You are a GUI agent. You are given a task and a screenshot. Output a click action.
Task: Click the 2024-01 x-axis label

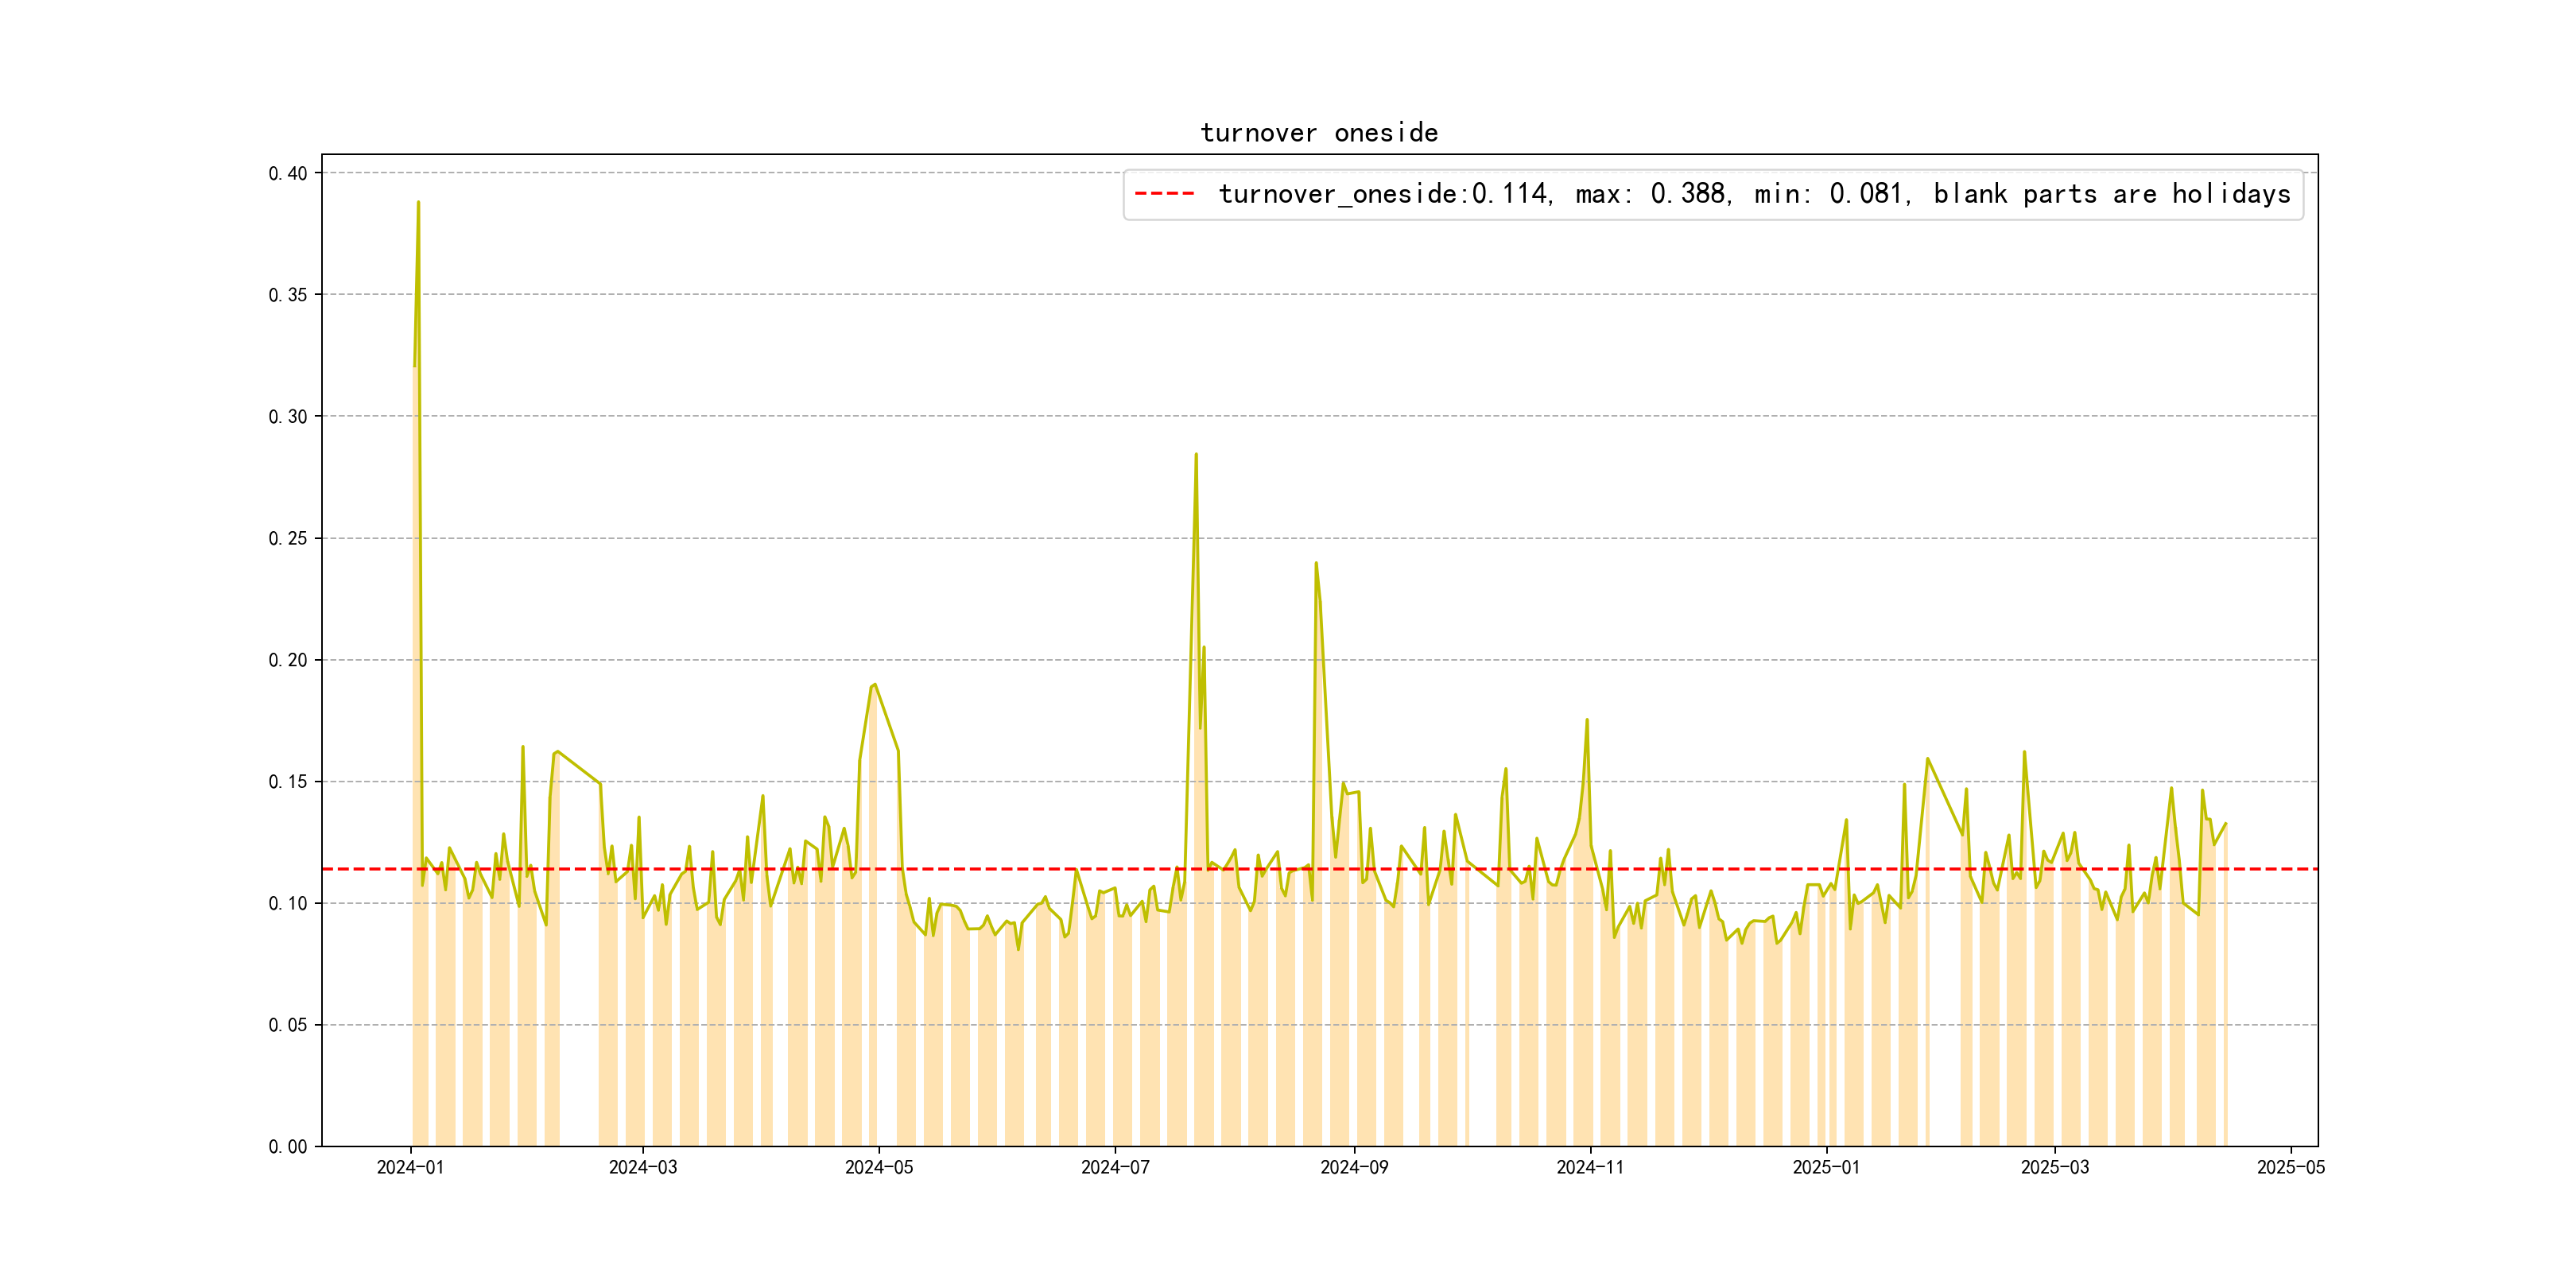410,1167
